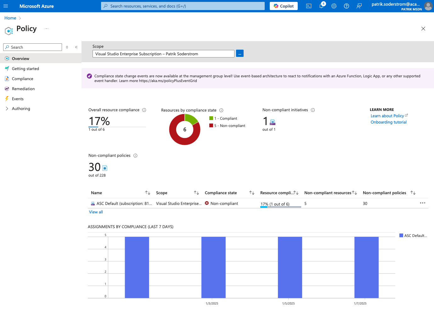
Task: Click the non-compliant initiatives icon
Action: point(273,122)
